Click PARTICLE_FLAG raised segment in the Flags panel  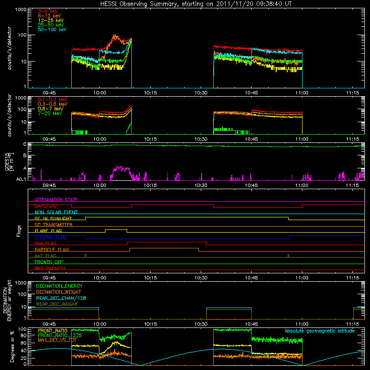(x=164, y=248)
